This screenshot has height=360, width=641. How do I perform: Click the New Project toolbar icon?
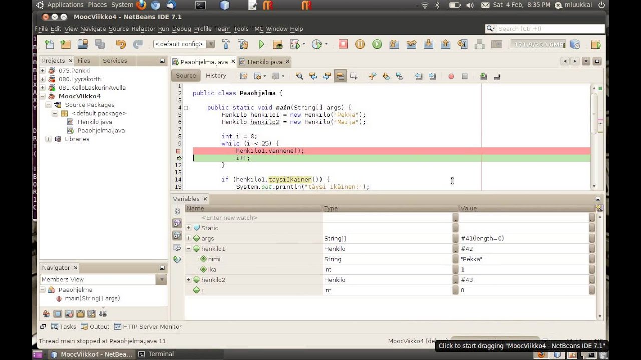pos(66,44)
